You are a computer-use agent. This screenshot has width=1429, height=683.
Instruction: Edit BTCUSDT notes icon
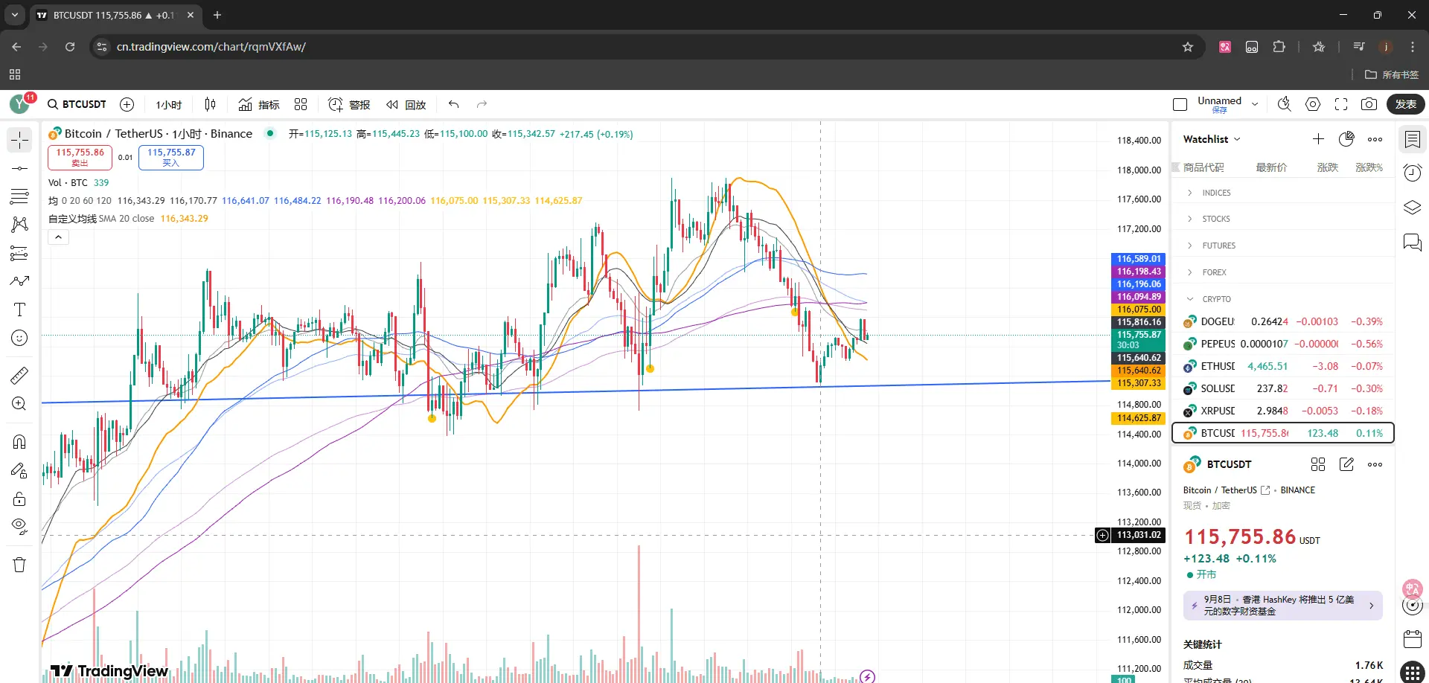point(1346,464)
